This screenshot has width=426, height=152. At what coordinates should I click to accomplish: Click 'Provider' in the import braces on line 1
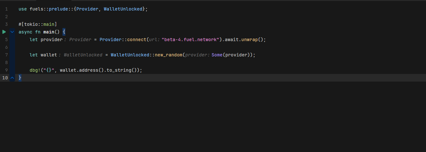pyautogui.click(x=87, y=9)
